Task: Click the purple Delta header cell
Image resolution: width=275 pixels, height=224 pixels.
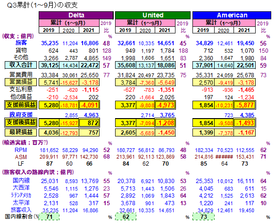Action: pyautogui.click(x=76, y=15)
